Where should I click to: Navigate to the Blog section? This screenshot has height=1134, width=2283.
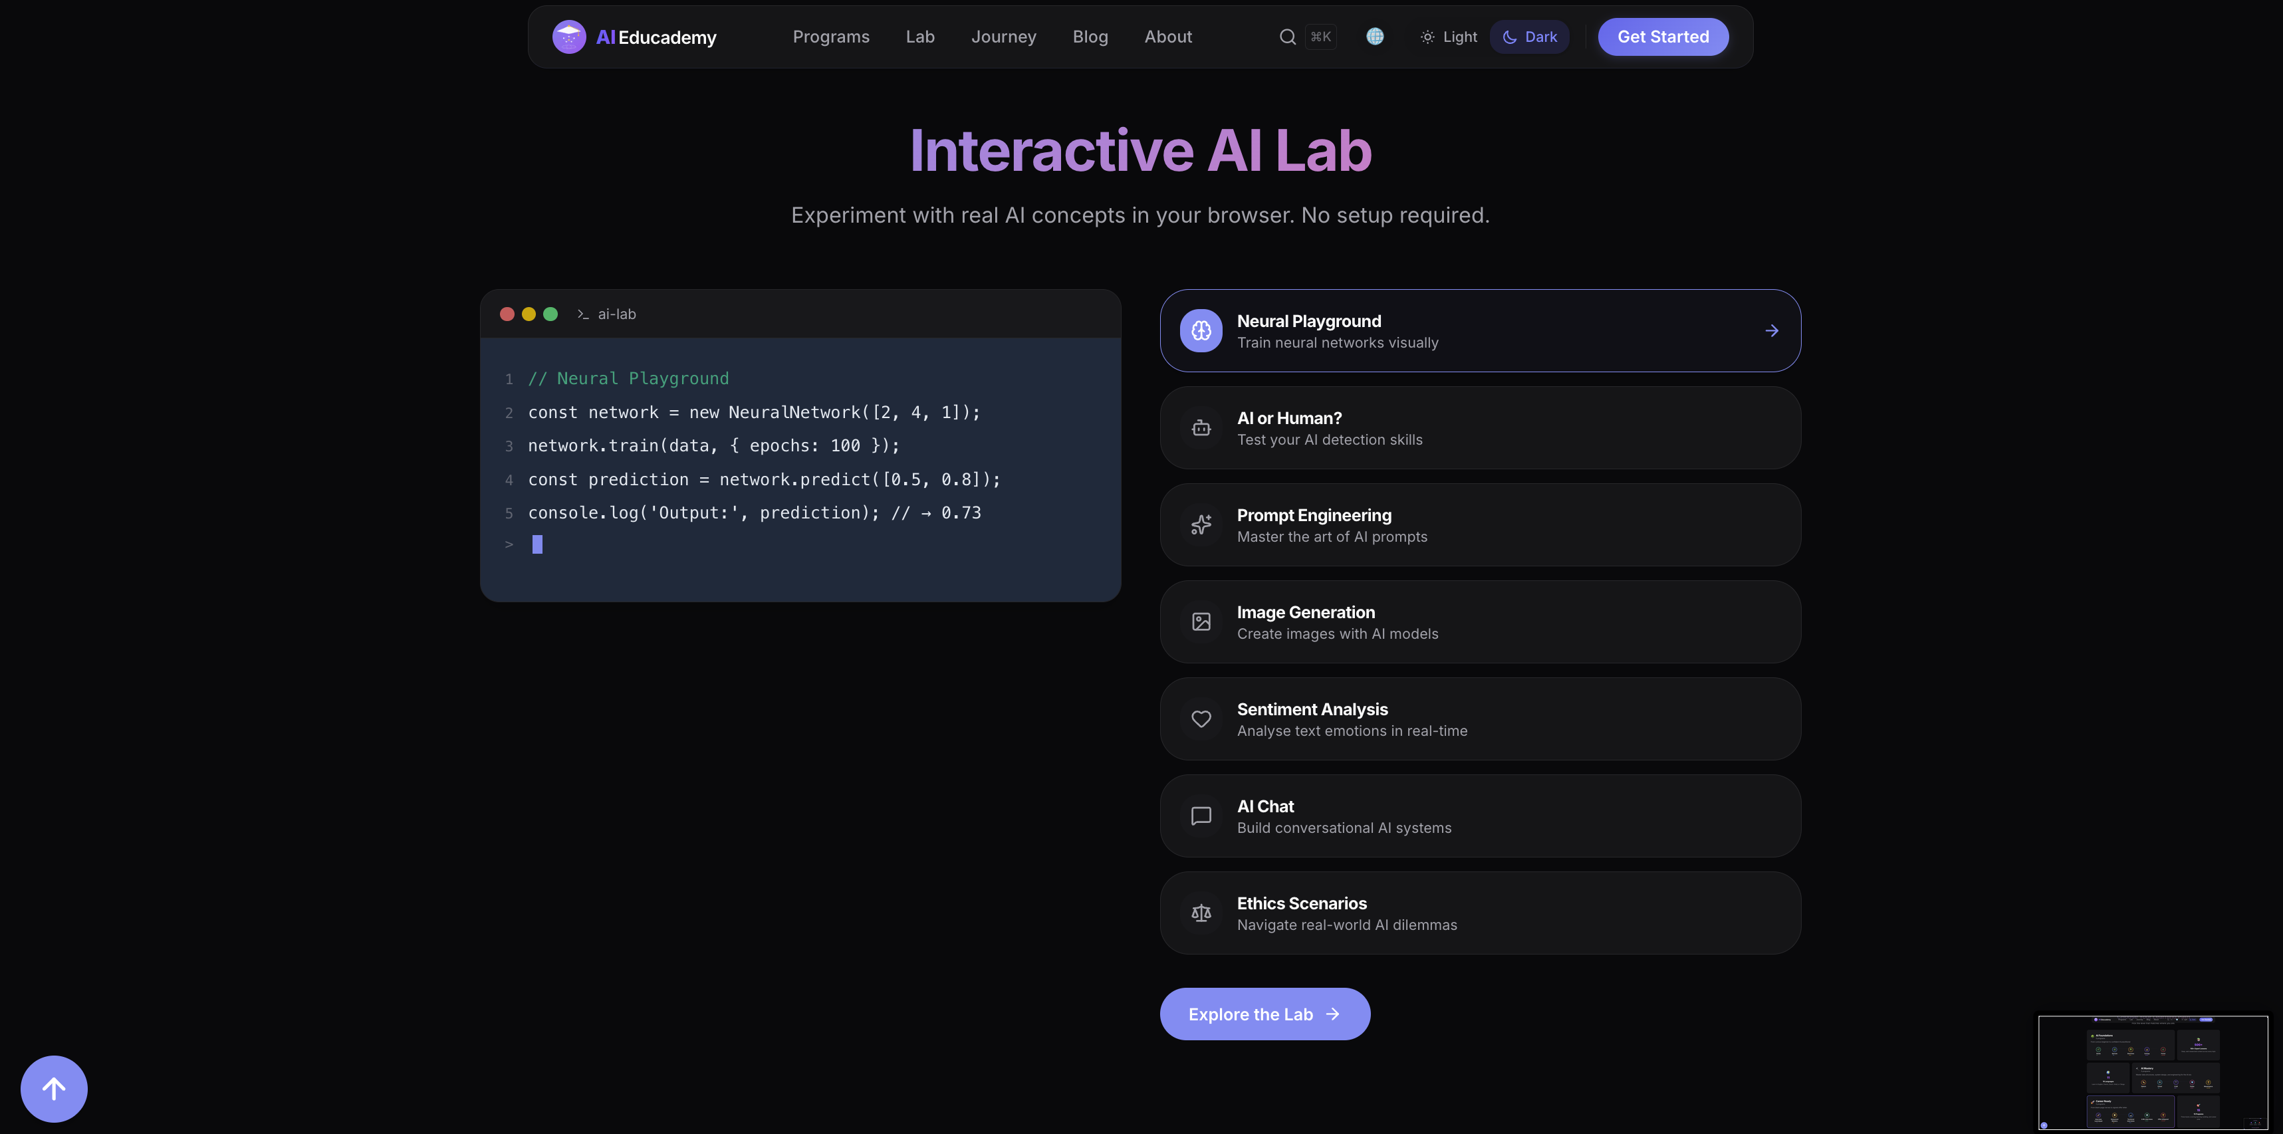pos(1090,37)
